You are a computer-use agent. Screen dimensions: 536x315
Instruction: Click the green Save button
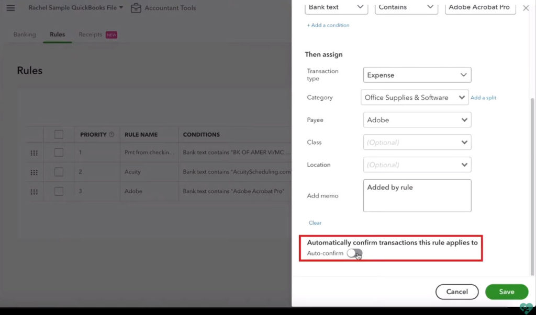(506, 292)
